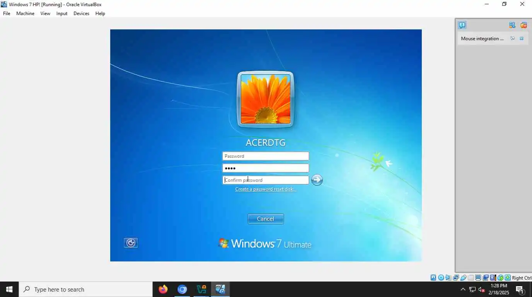The height and width of the screenshot is (297, 532).
Task: Click the CPU virtualization indicator icon
Action: [493, 278]
